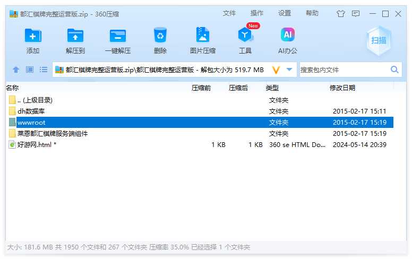Click the 删除 (Delete) trash icon
Screen dimensions: 412x259
[160, 35]
